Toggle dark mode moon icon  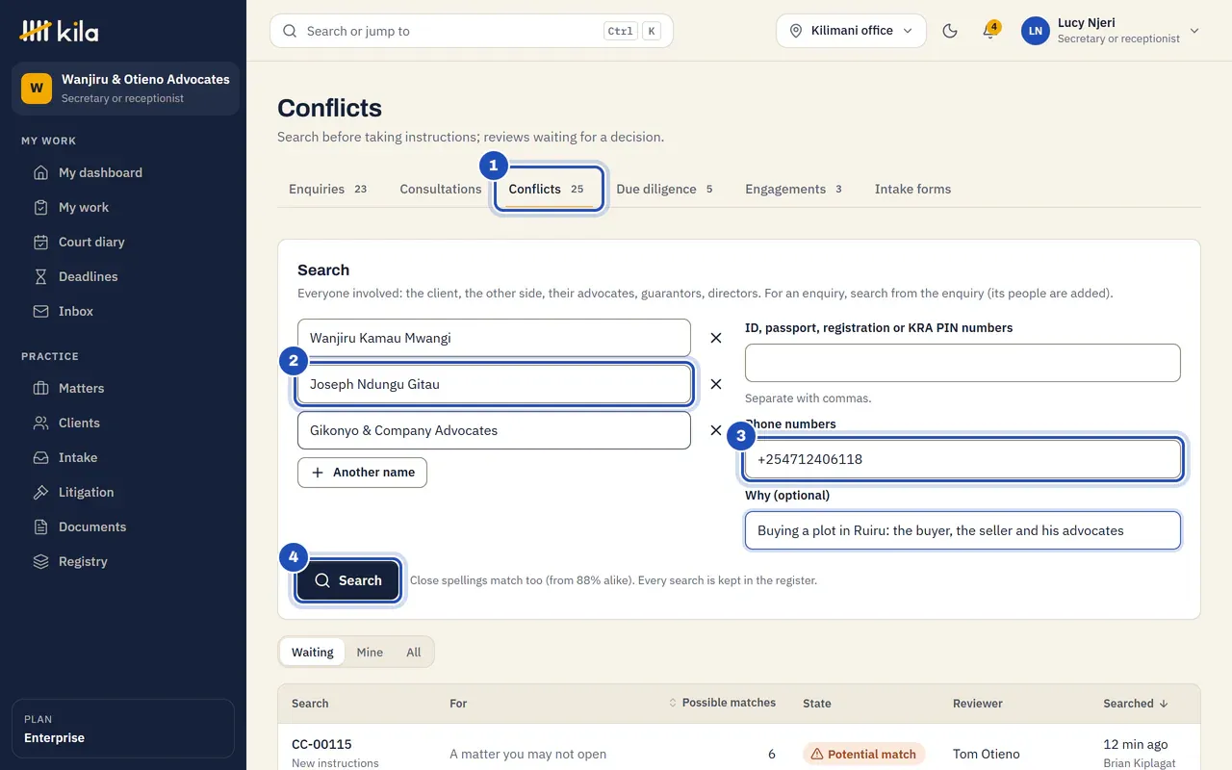click(950, 31)
